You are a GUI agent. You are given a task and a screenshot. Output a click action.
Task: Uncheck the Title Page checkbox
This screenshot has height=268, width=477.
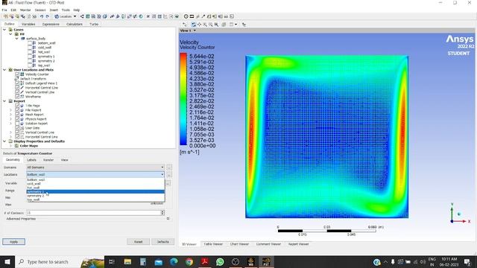[x=17, y=106]
